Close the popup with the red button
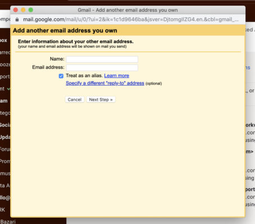Image resolution: width=255 pixels, height=224 pixels. [16, 10]
